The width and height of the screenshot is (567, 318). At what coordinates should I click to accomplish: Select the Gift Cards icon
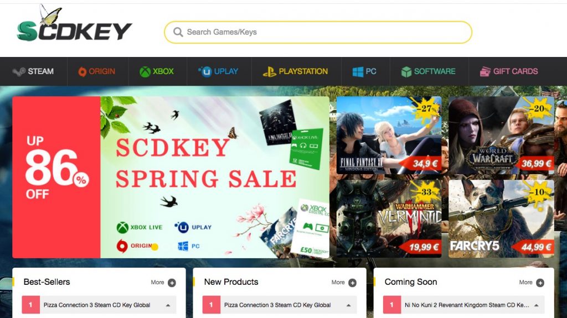[x=485, y=71]
